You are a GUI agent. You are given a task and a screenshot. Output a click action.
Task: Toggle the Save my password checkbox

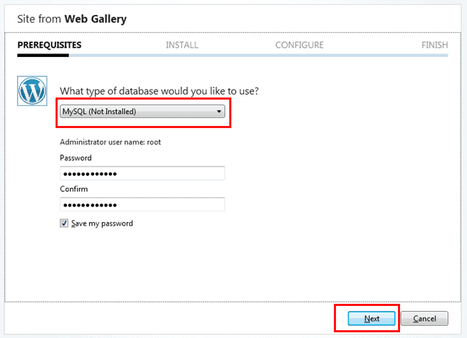64,223
